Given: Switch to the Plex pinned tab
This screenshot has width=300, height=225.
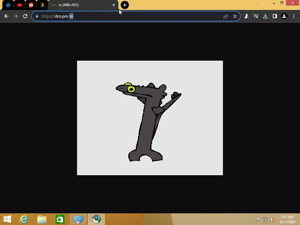Looking at the screenshot, I should tap(42, 5).
